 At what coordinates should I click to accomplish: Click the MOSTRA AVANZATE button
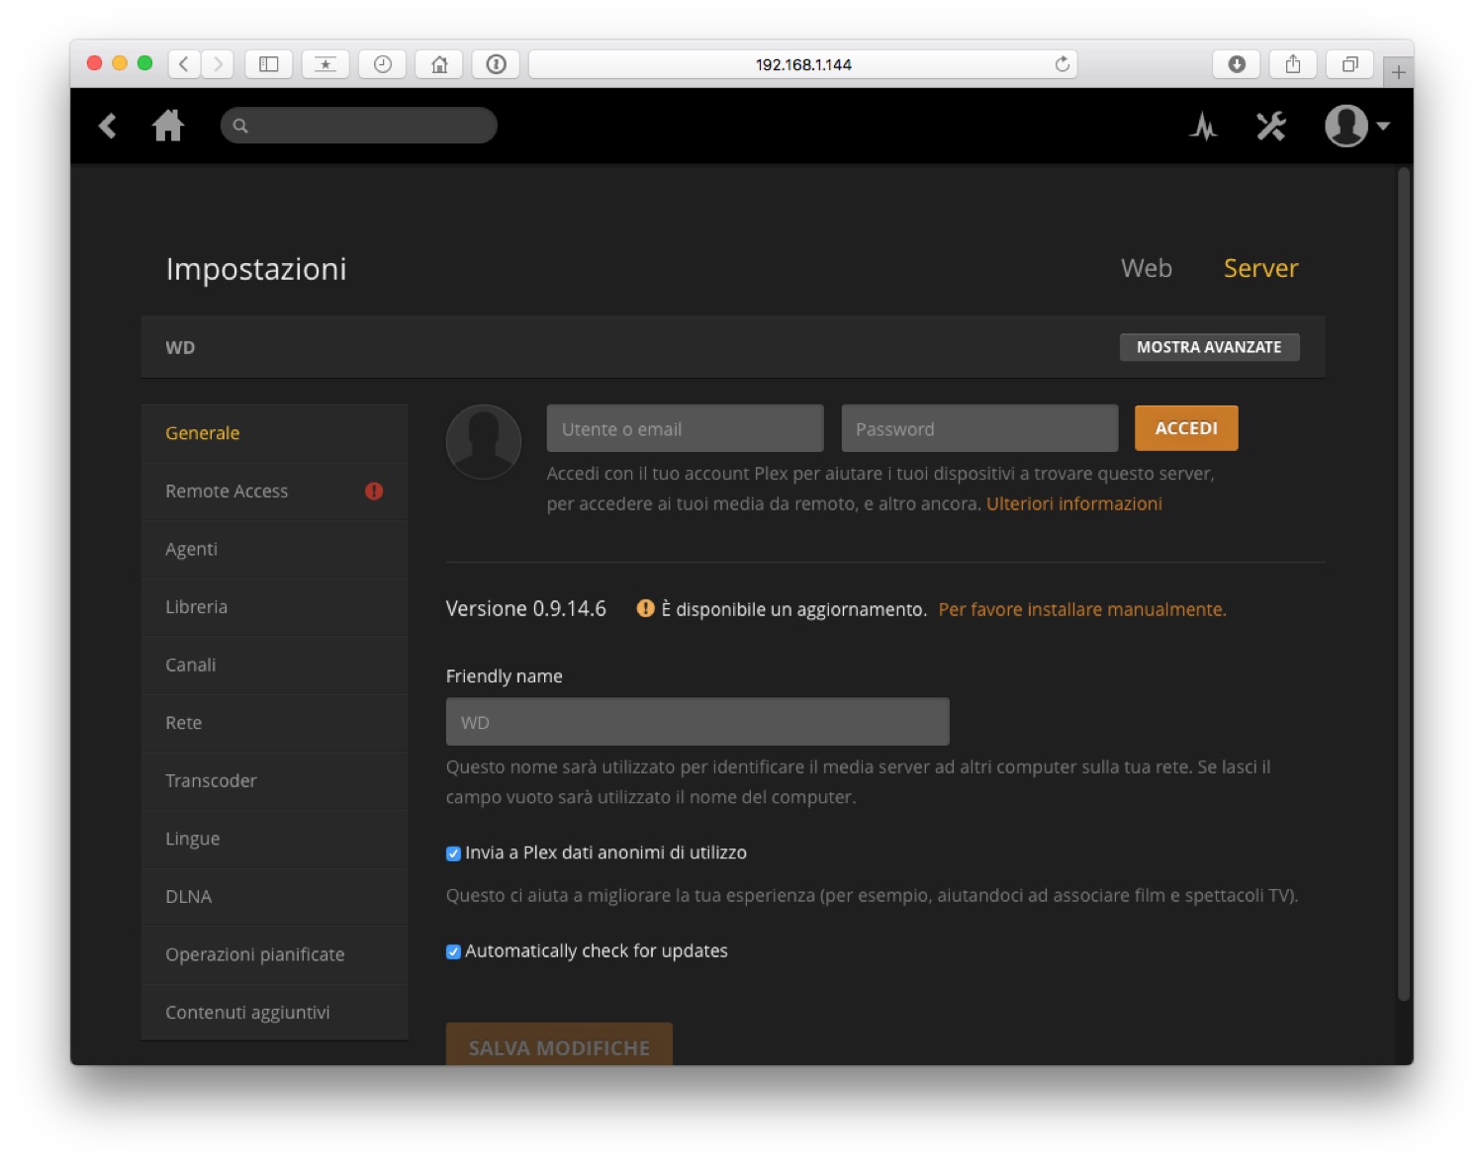pos(1209,347)
